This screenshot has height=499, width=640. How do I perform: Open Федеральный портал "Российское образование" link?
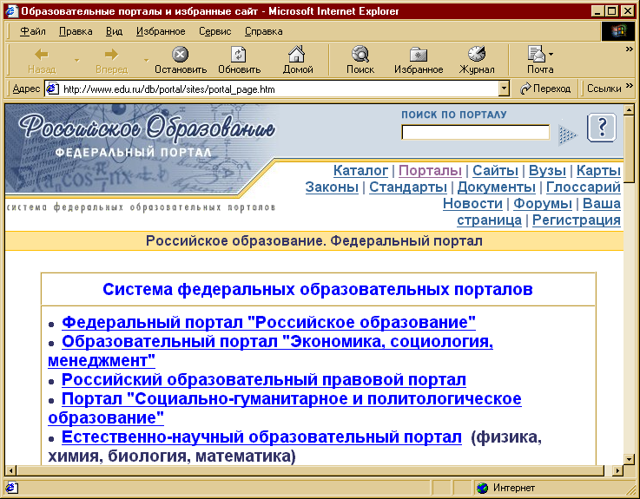pos(268,322)
